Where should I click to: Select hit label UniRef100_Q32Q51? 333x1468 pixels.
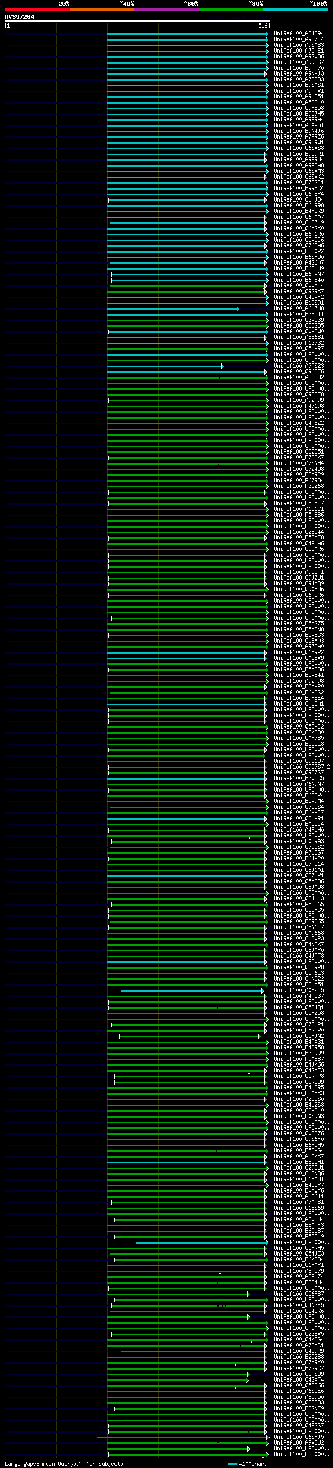tap(299, 452)
